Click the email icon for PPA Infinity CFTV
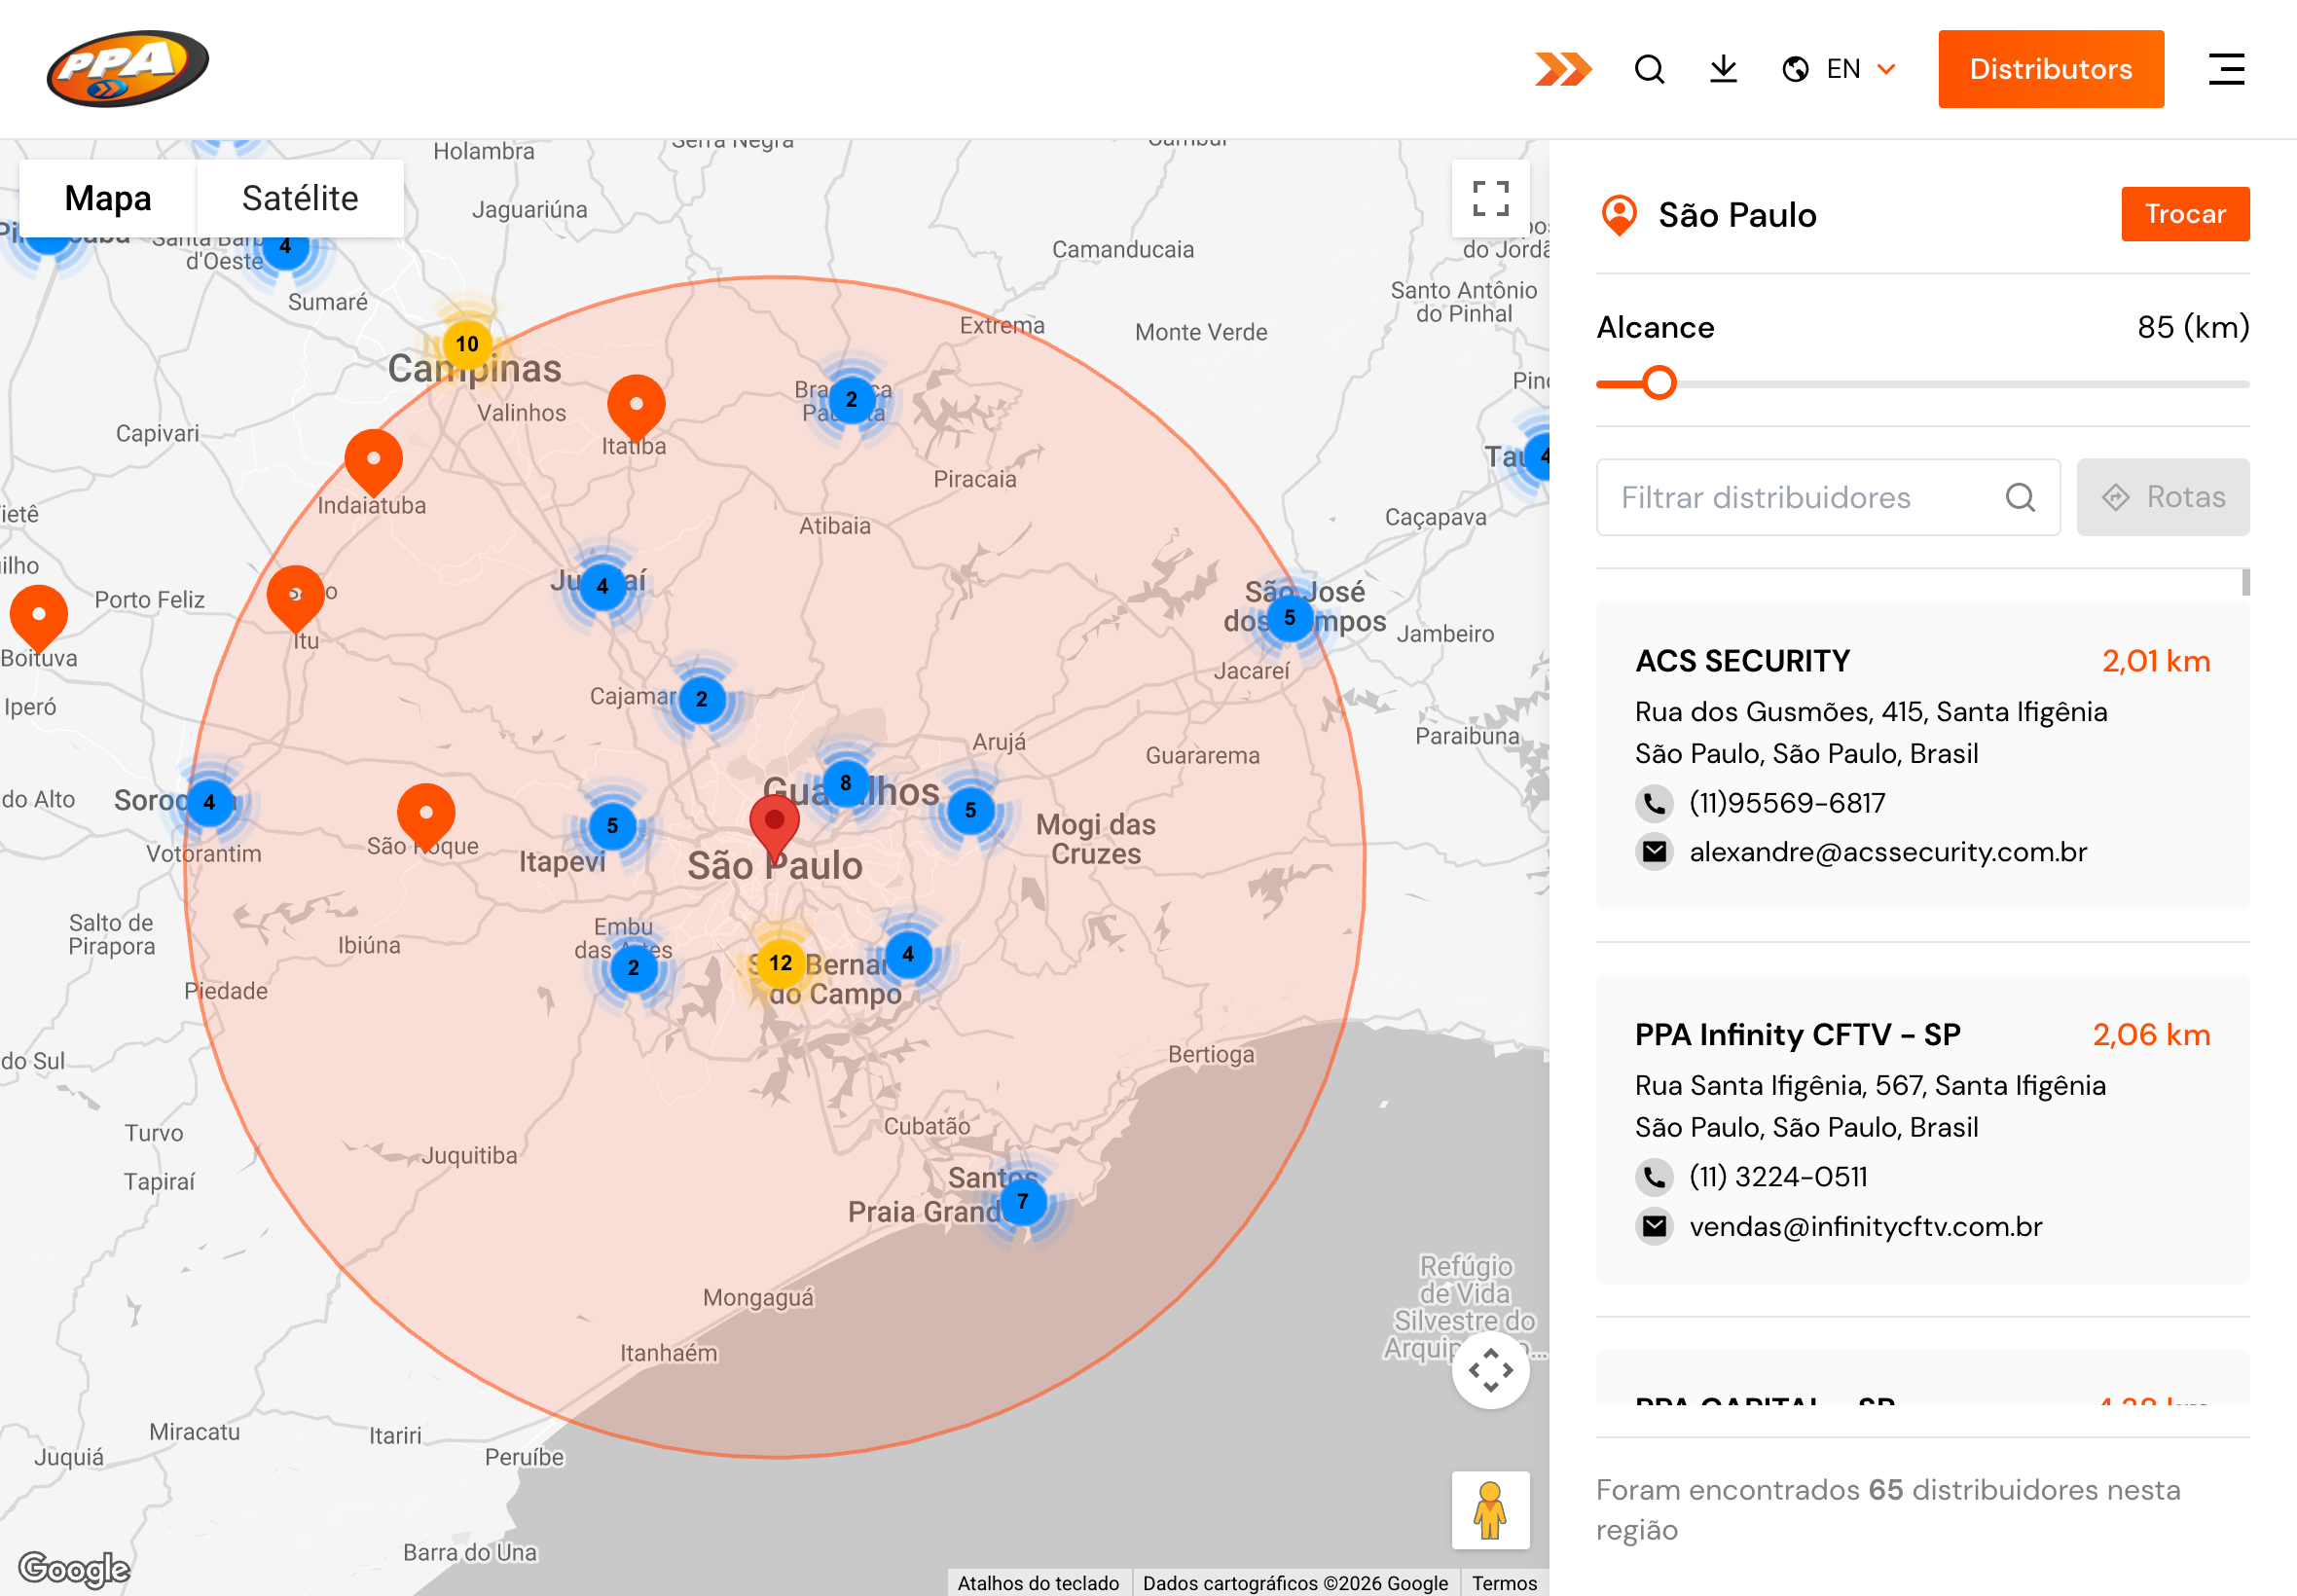 (x=1654, y=1226)
